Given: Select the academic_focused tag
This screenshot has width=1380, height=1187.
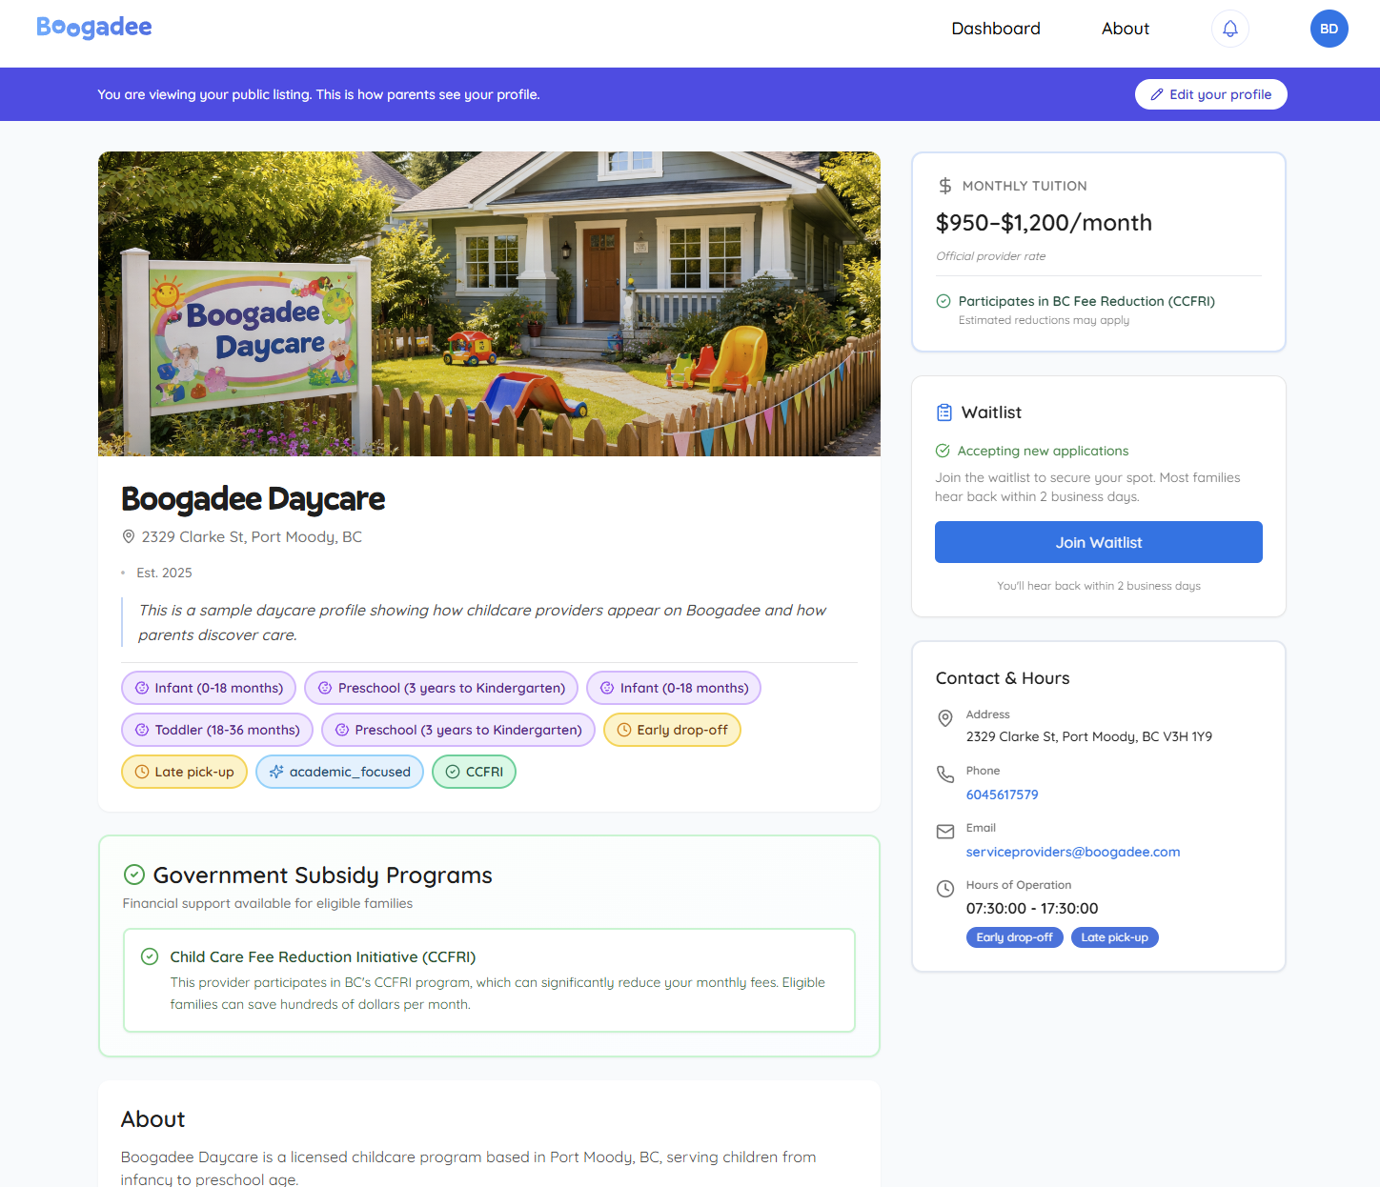Looking at the screenshot, I should 339,772.
